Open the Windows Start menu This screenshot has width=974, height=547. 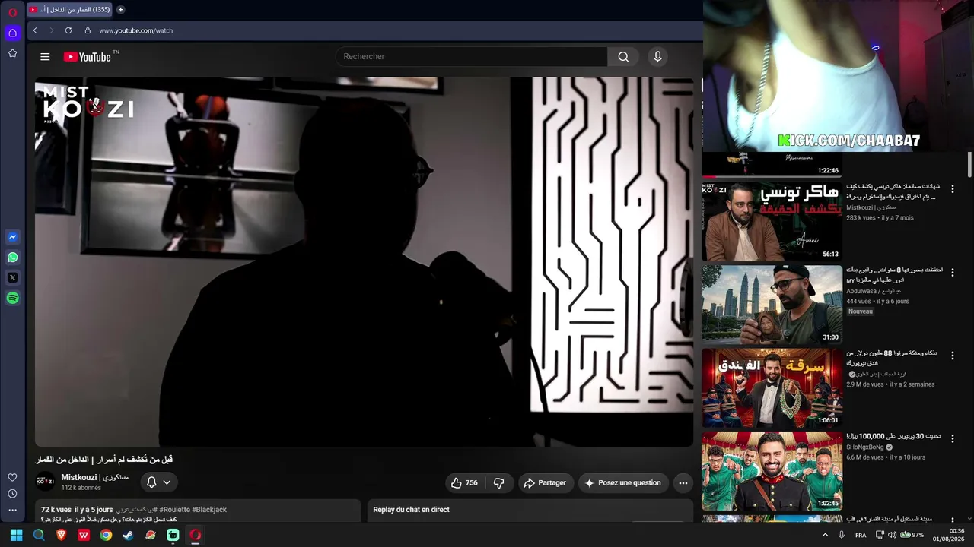pyautogui.click(x=16, y=535)
